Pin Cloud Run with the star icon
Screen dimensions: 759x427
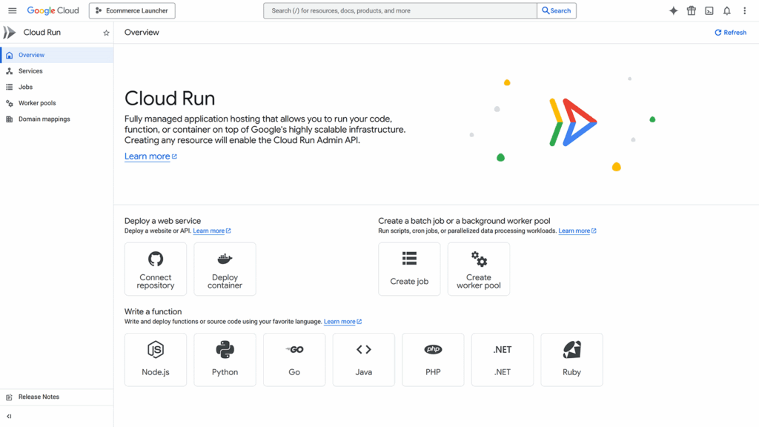pos(106,33)
